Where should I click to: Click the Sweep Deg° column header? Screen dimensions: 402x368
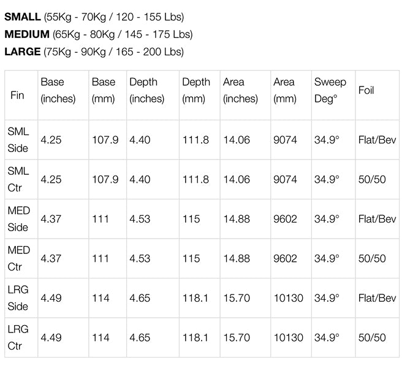(330, 90)
